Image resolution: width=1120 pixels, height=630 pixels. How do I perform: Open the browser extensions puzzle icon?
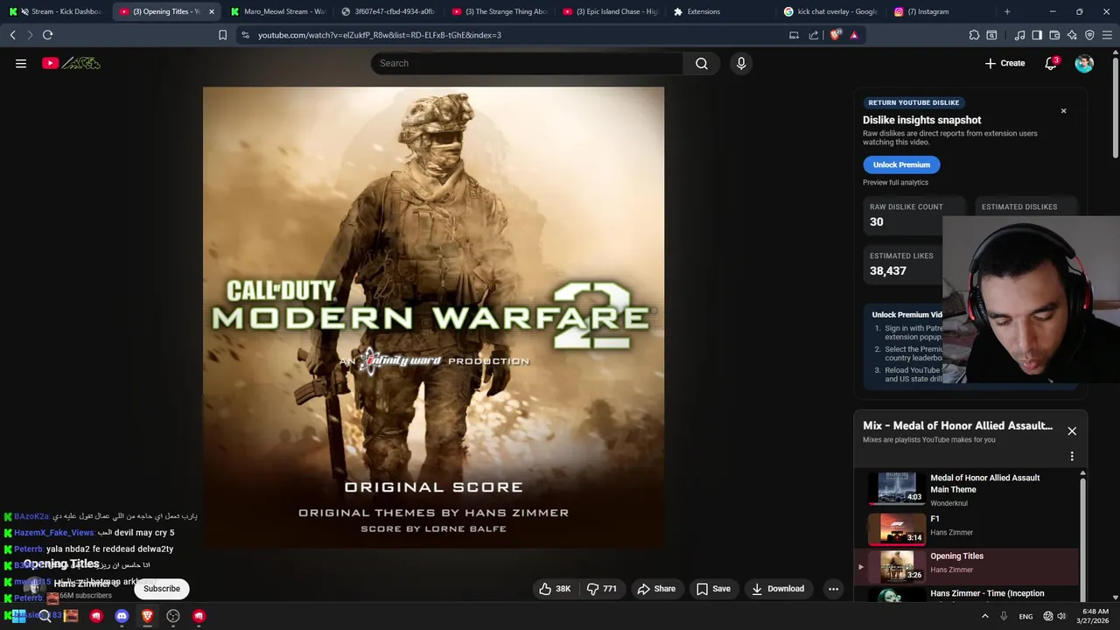tap(974, 35)
